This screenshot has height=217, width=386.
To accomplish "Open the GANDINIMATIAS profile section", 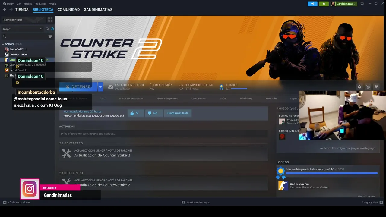I will pos(98,10).
